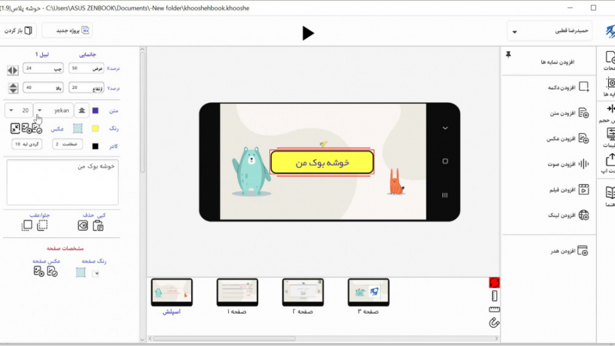This screenshot has width=615, height=346.
Task: Toggle the horizontal ruler icon
Action: click(494, 310)
